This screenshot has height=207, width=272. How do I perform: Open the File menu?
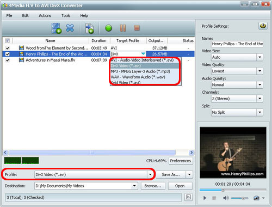tap(9, 16)
